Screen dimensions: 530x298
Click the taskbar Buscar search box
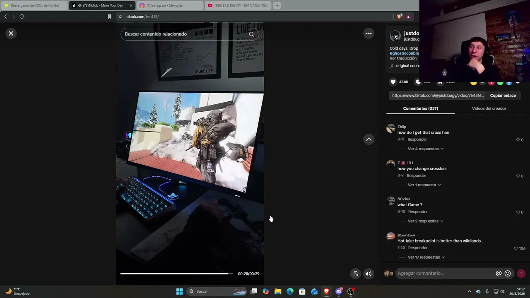(x=217, y=291)
